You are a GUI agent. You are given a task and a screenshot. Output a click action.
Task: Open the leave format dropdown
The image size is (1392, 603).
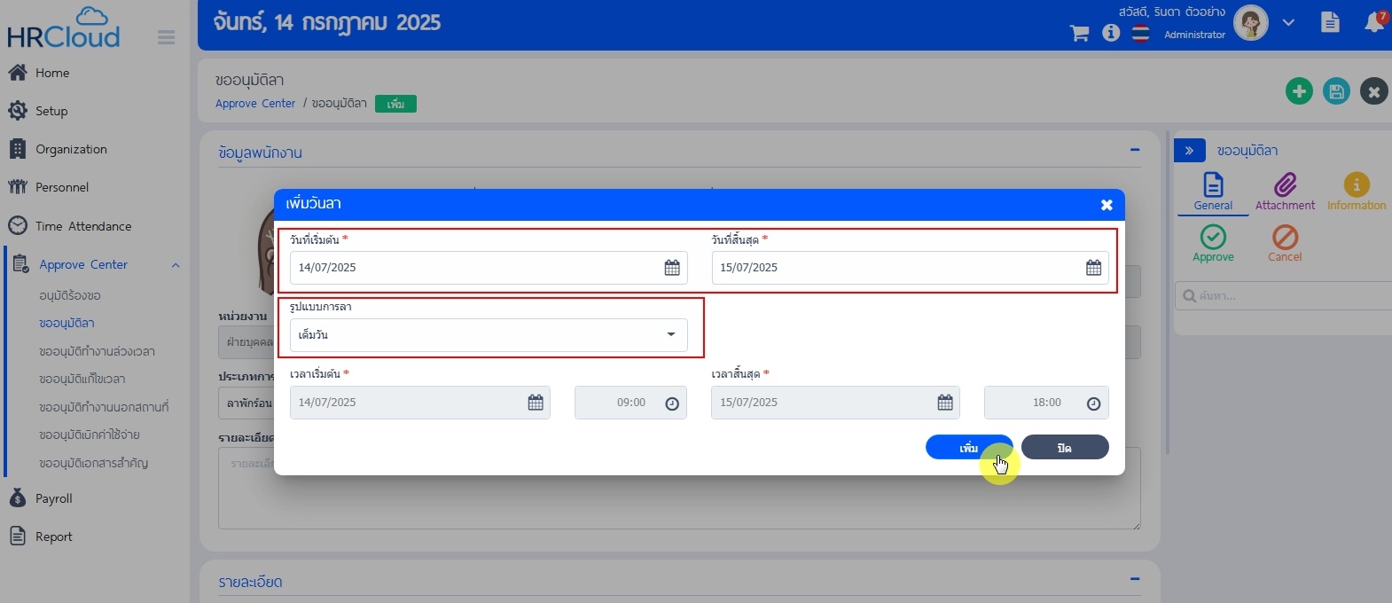tap(489, 335)
